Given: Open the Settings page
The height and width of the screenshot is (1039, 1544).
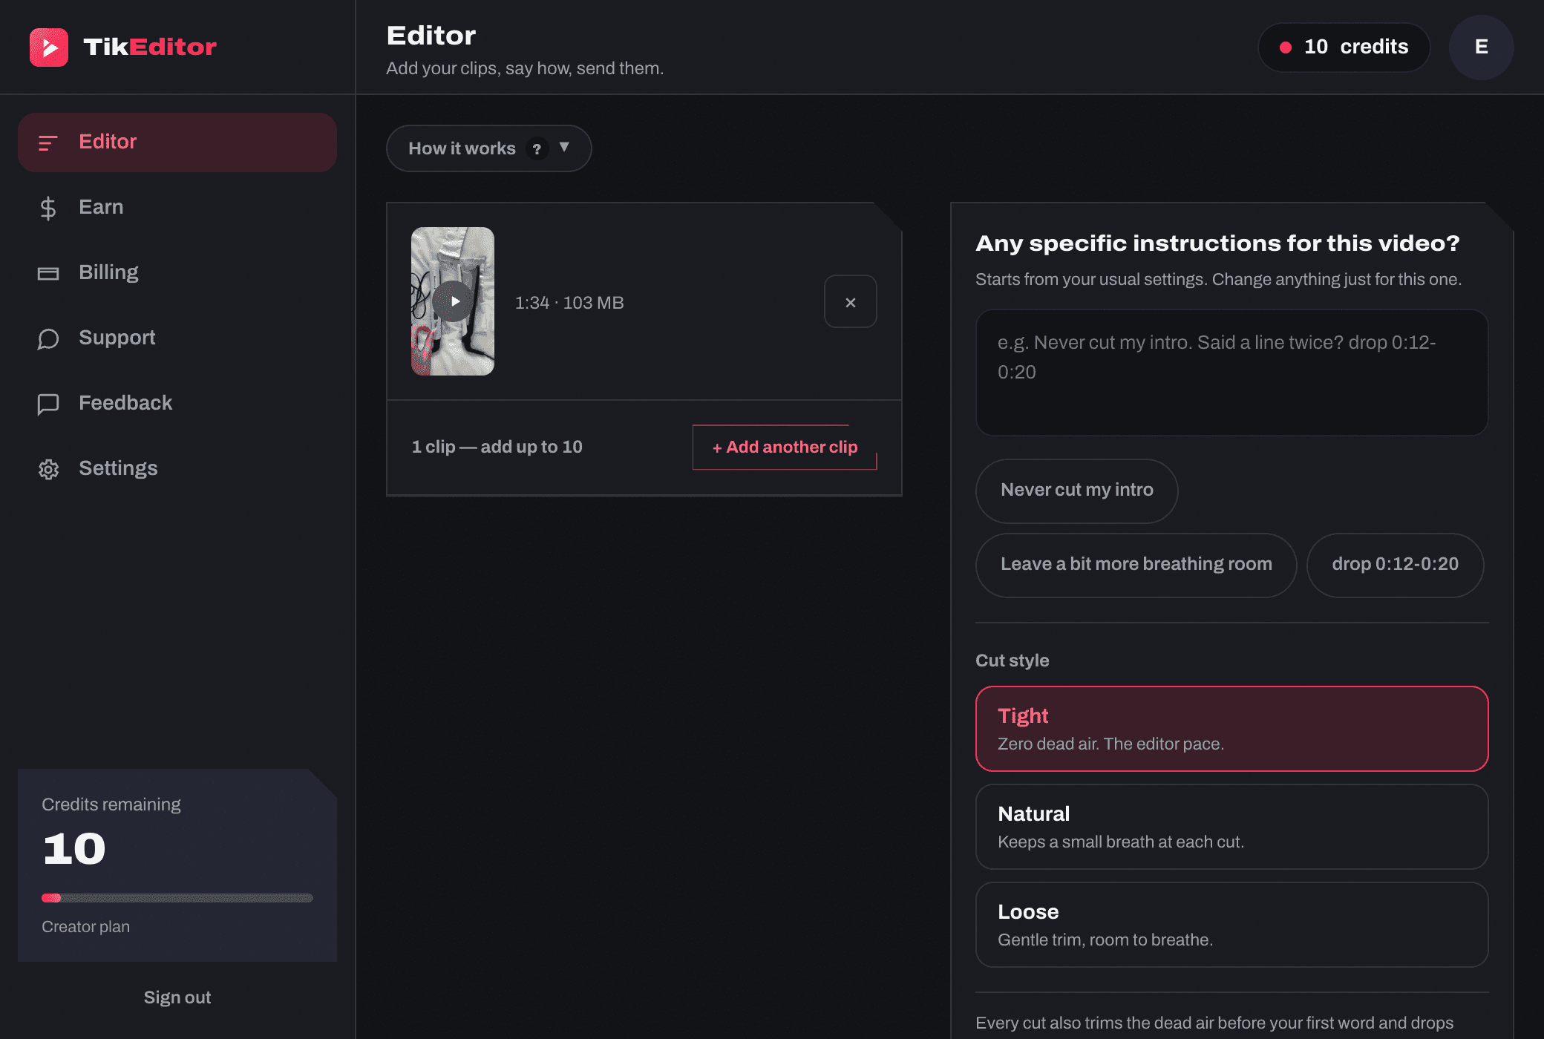Looking at the screenshot, I should tap(177, 469).
